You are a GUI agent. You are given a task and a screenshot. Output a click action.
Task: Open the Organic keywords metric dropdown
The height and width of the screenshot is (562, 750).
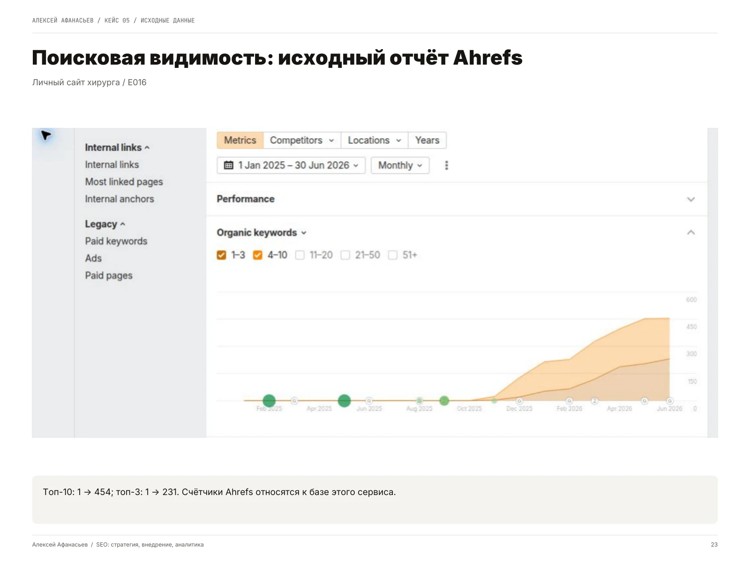click(x=262, y=233)
